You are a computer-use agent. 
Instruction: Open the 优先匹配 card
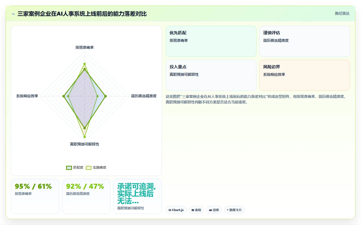pos(211,41)
